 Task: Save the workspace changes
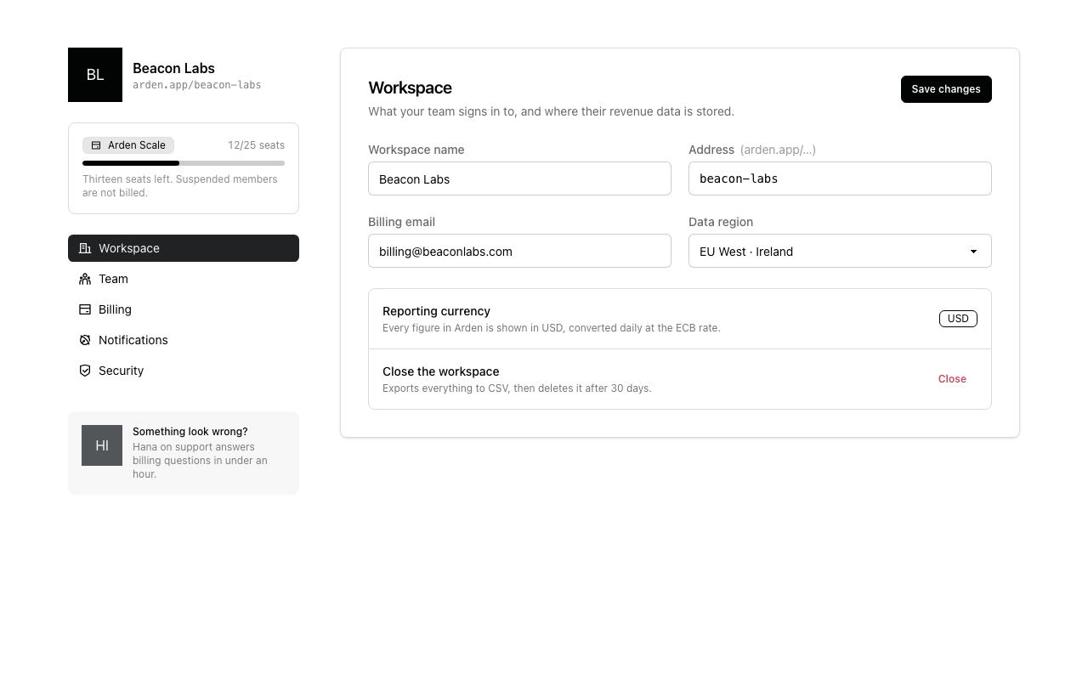946,89
